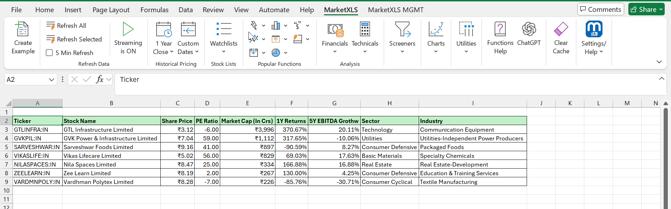This screenshot has height=209, width=671.
Task: Click the orange lightning panel icon
Action: click(x=298, y=39)
